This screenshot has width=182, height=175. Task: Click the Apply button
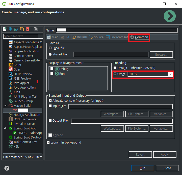[x=165, y=155]
